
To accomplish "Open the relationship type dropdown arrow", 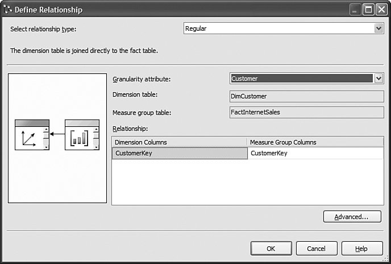I will pos(378,28).
